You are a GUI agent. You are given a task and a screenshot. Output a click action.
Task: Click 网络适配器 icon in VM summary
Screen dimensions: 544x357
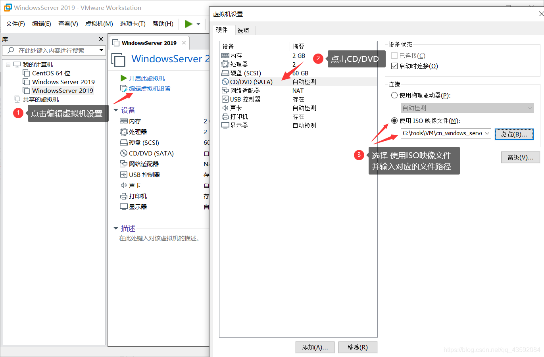click(123, 164)
